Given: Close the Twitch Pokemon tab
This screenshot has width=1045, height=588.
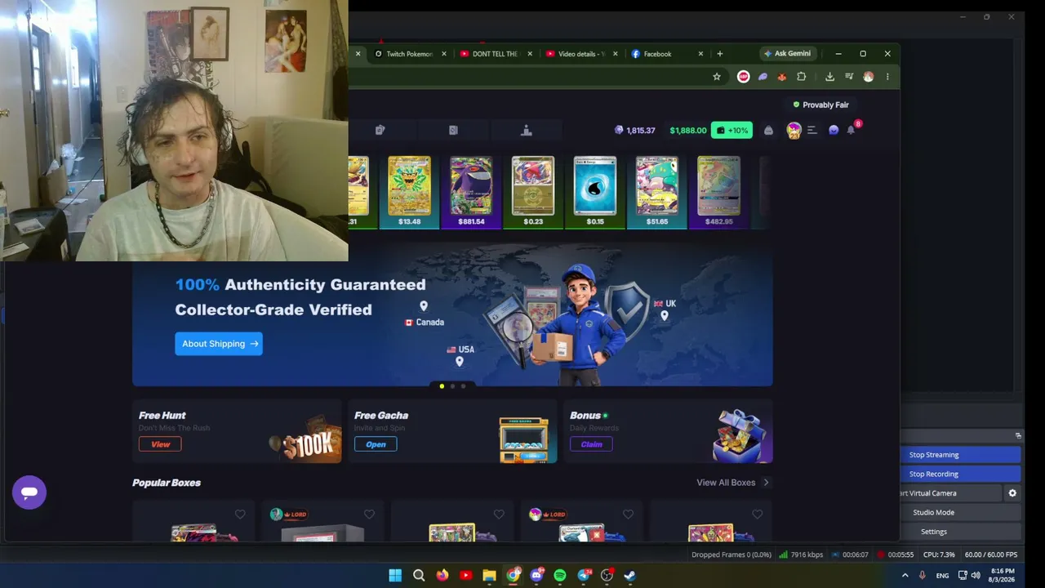Looking at the screenshot, I should click(444, 54).
